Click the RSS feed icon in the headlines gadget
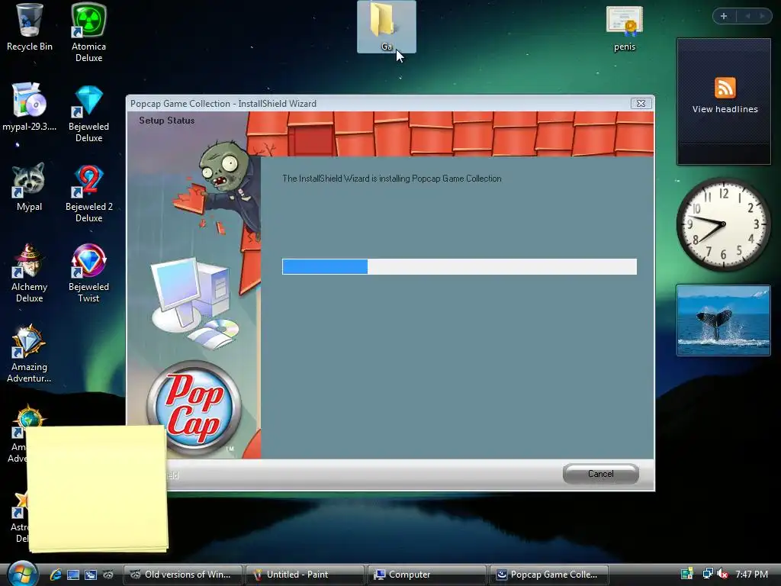This screenshot has width=781, height=586. click(x=725, y=89)
